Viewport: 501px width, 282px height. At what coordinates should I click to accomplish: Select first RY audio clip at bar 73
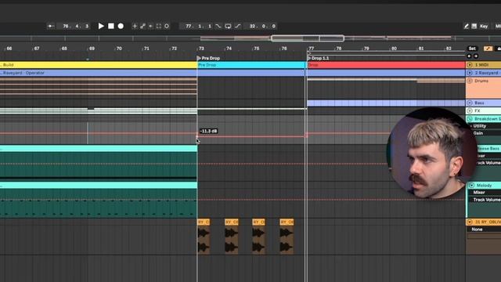(204, 237)
